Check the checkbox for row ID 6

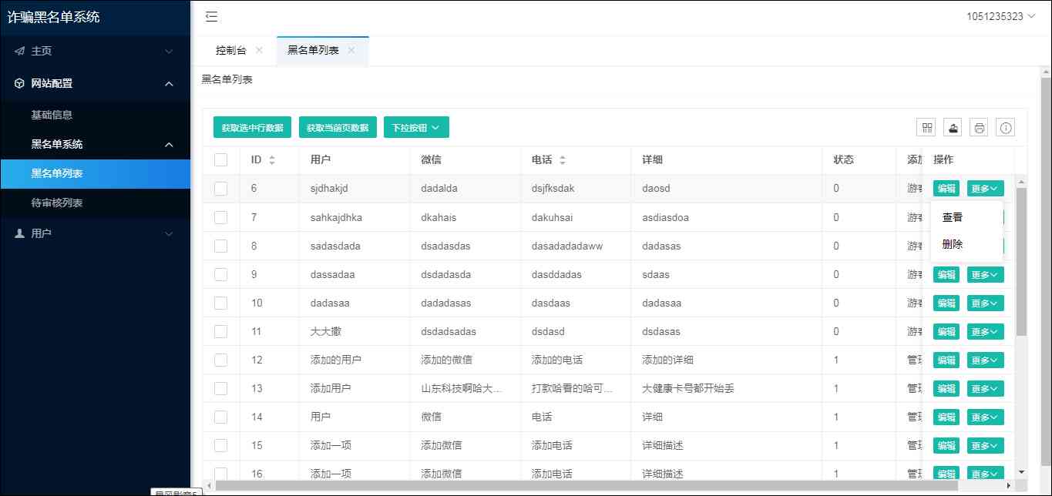pyautogui.click(x=221, y=189)
